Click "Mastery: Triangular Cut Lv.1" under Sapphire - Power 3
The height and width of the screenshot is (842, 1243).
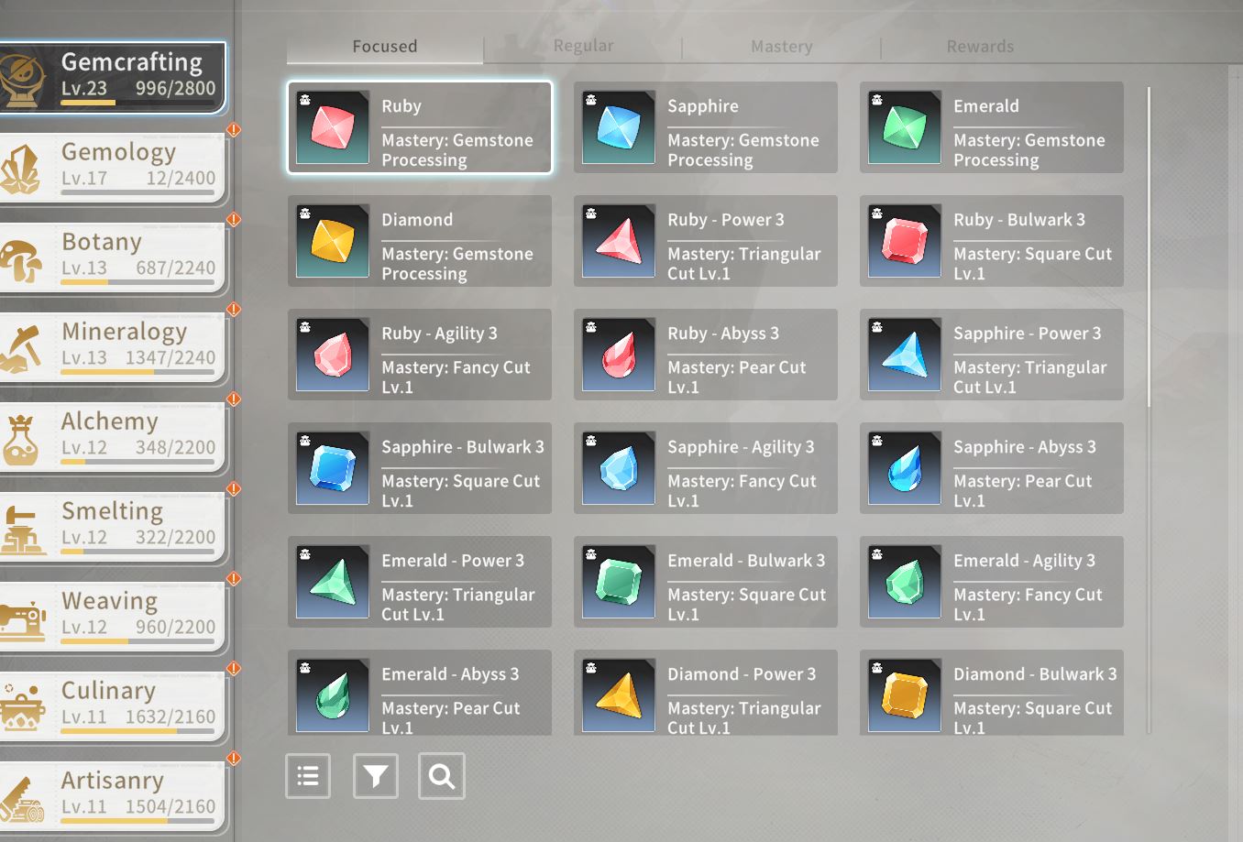coord(1030,377)
